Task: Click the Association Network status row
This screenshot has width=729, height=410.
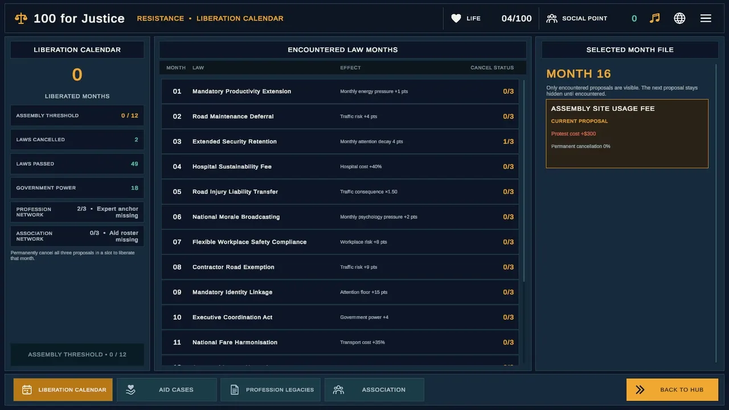Action: 77,236
